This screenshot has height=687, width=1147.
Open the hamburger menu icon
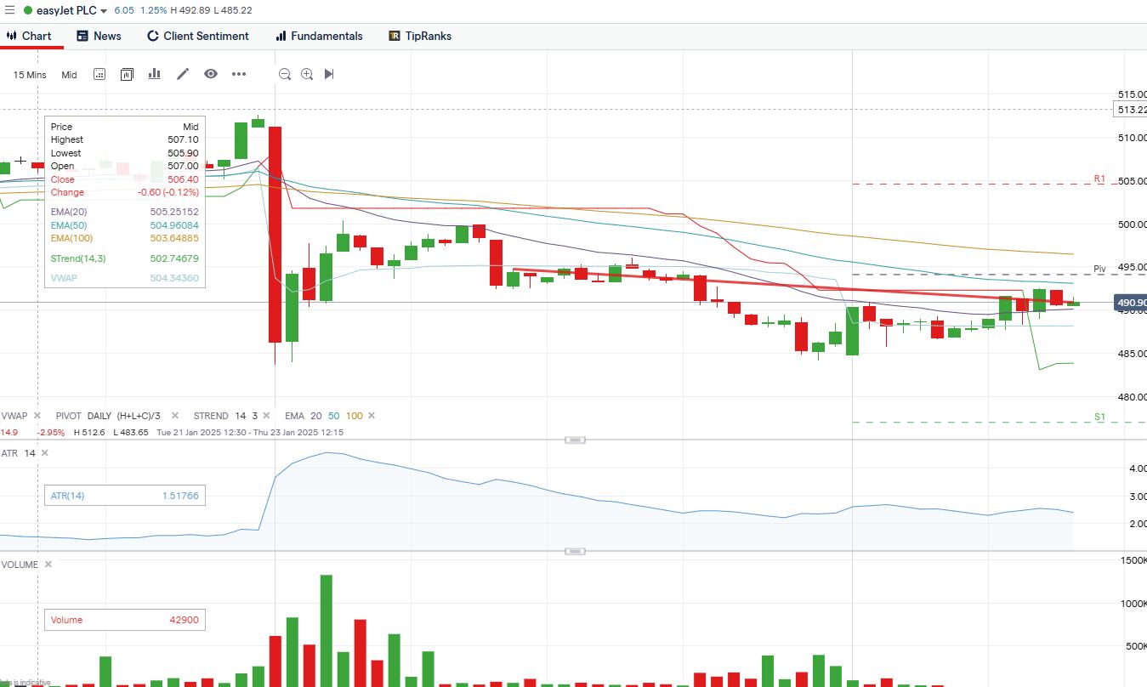tap(9, 10)
